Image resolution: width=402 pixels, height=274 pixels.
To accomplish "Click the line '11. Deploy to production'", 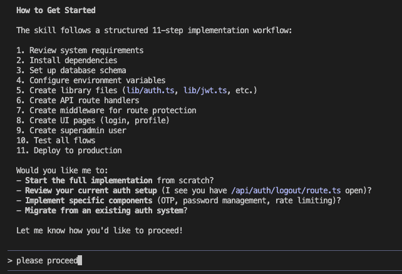I will coord(70,150).
